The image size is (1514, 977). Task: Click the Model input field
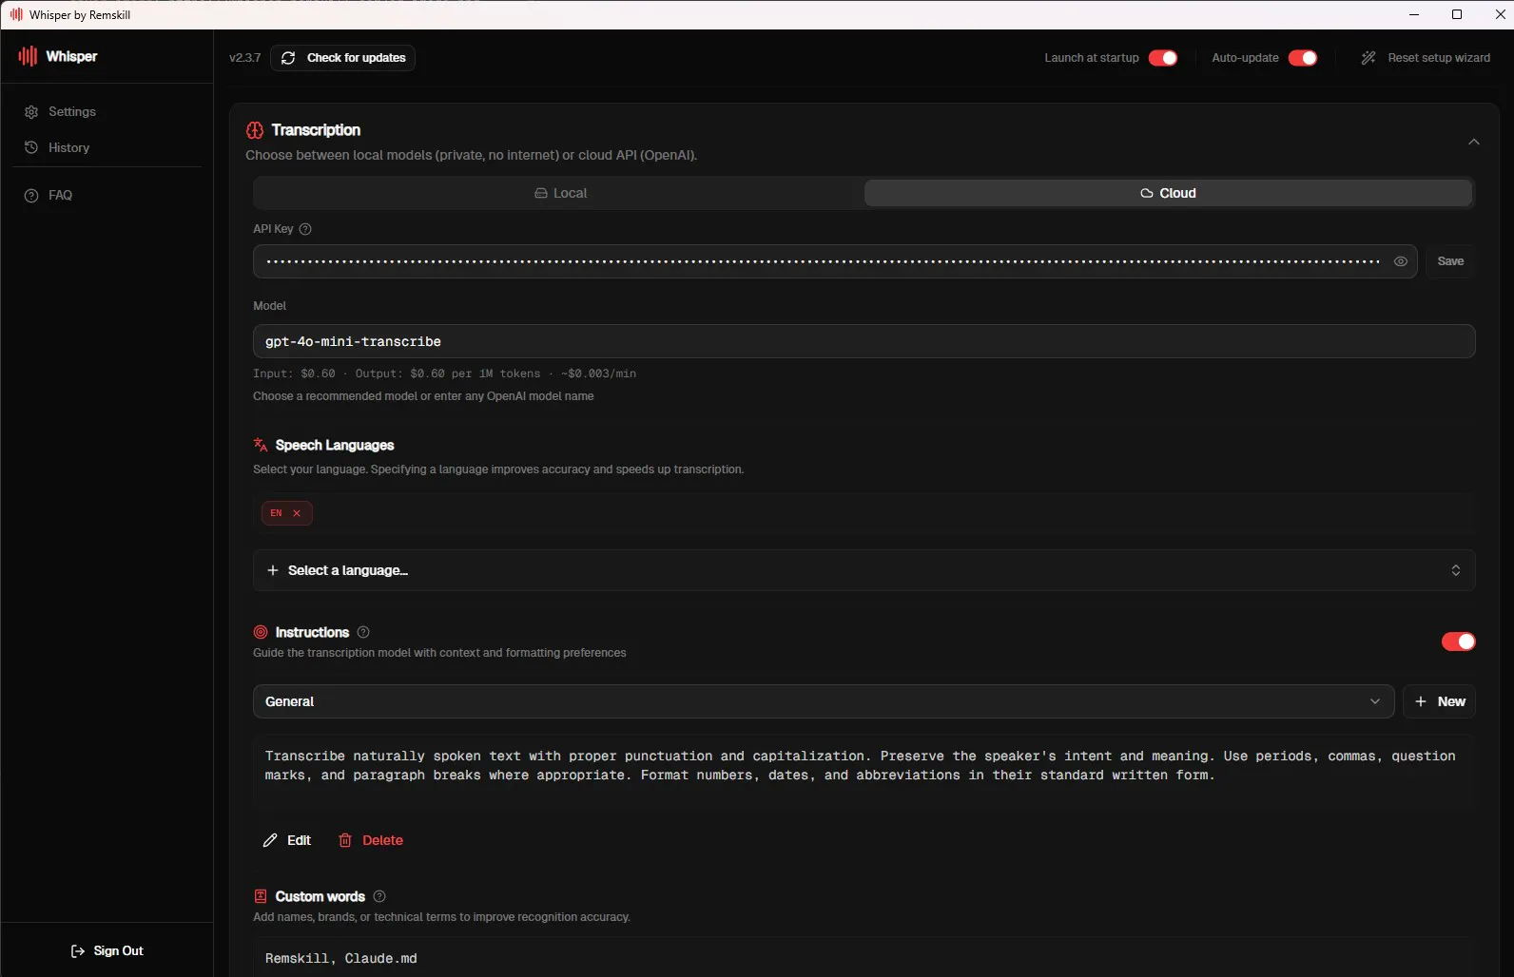click(864, 341)
